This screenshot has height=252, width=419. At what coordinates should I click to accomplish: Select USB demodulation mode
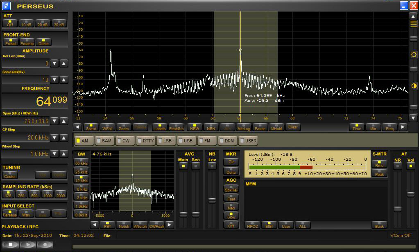point(187,141)
